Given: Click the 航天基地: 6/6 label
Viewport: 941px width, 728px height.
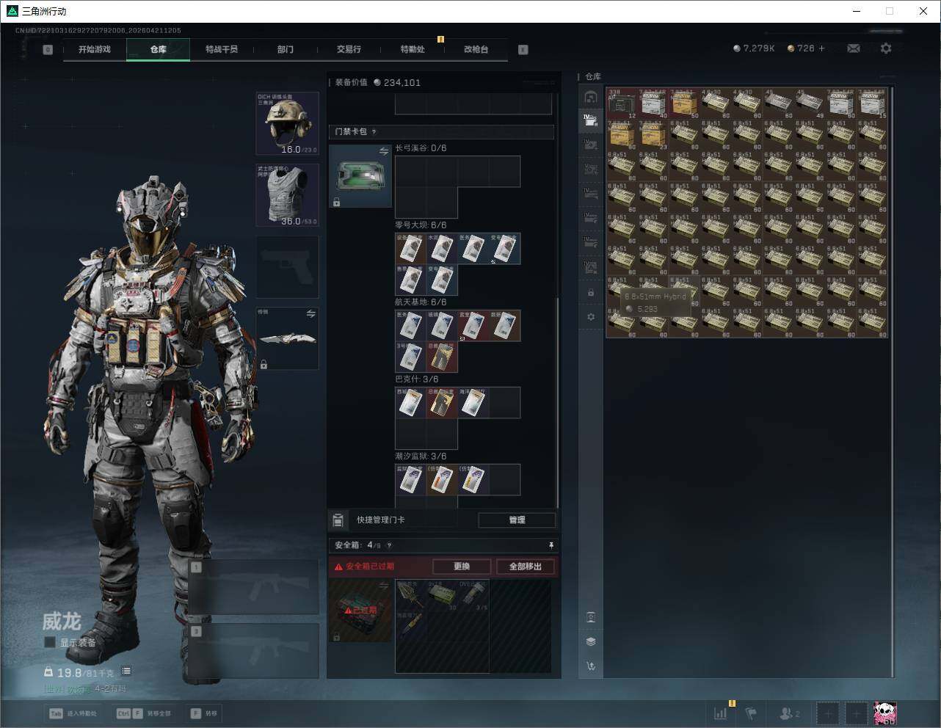Looking at the screenshot, I should (421, 302).
